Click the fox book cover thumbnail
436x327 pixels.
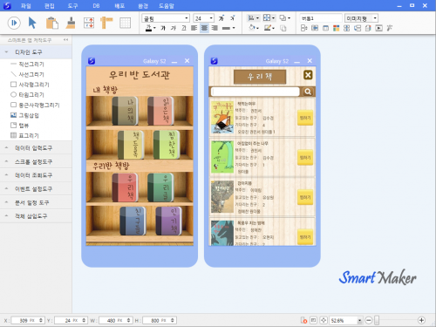coord(222,117)
